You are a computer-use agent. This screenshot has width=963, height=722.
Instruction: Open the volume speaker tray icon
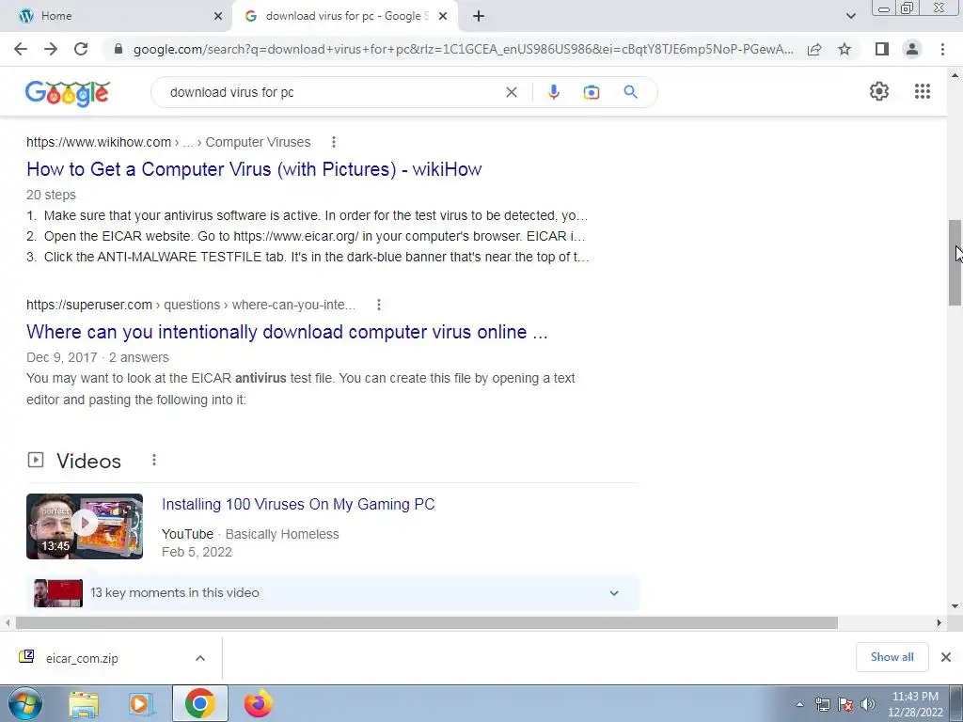click(868, 704)
